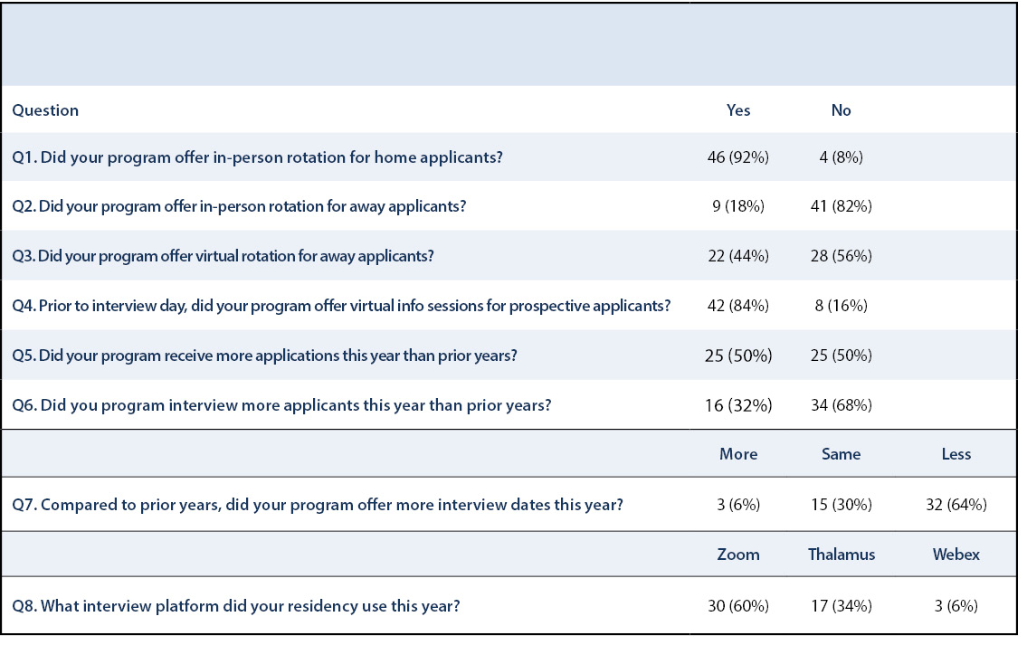The height and width of the screenshot is (645, 1027).
Task: Click Q5 more applications this year question
Action: [264, 356]
